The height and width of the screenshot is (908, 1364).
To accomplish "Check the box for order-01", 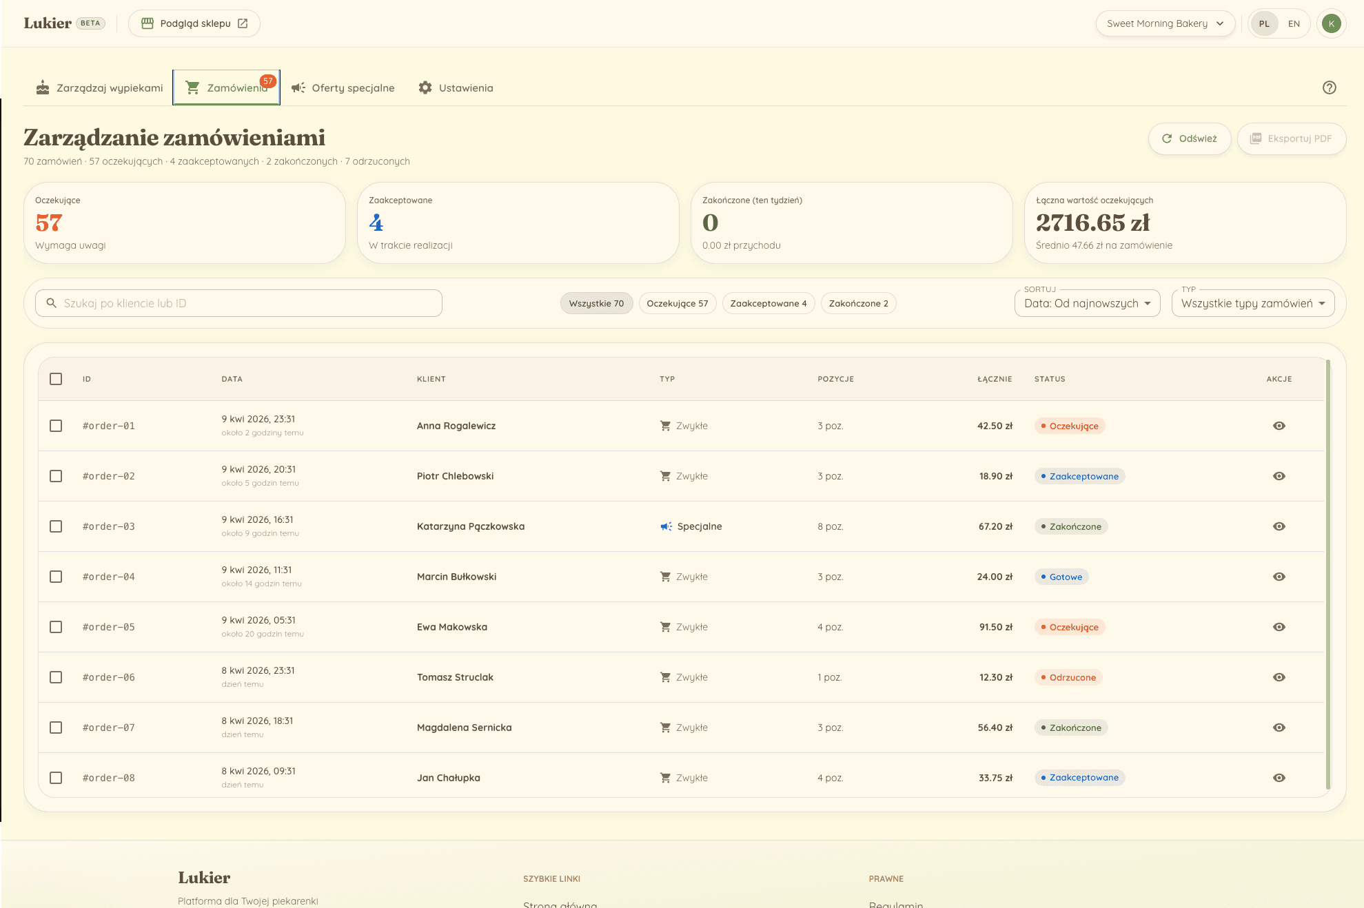I will [x=56, y=426].
